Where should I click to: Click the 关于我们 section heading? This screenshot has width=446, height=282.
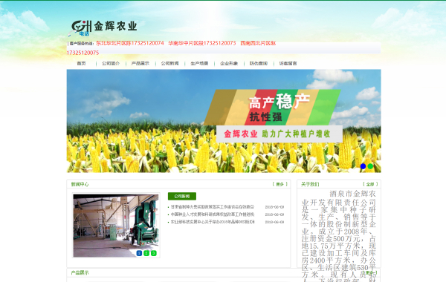coord(310,184)
